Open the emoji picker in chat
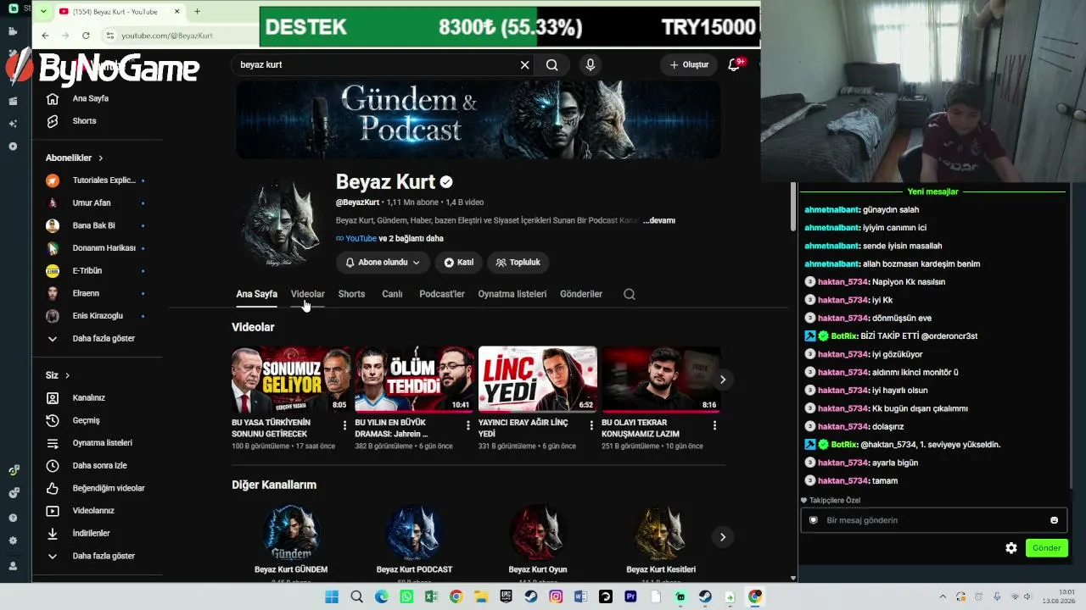 [1055, 520]
